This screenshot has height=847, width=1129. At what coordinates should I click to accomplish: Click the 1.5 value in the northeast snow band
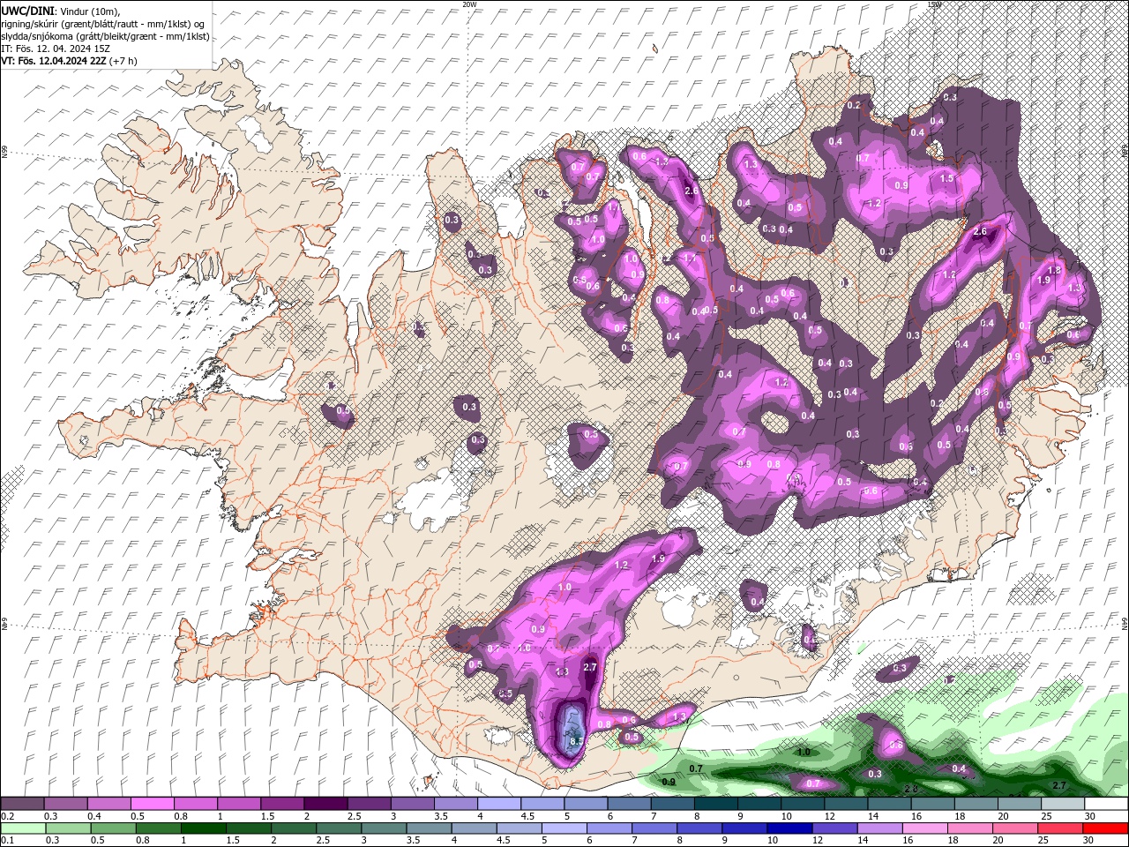(946, 178)
